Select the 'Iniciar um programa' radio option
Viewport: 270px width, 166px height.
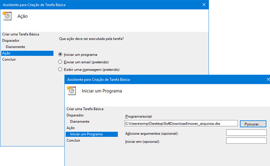pos(61,54)
